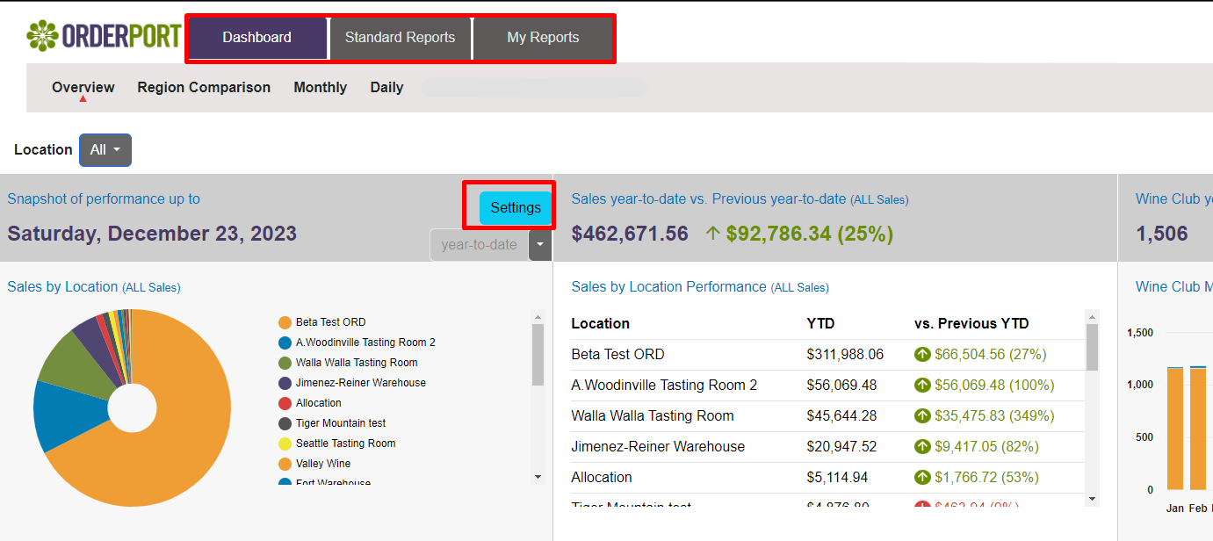Screen dimensions: 1213x541
Task: Select Beta Test ORD table row name
Action: tap(617, 355)
